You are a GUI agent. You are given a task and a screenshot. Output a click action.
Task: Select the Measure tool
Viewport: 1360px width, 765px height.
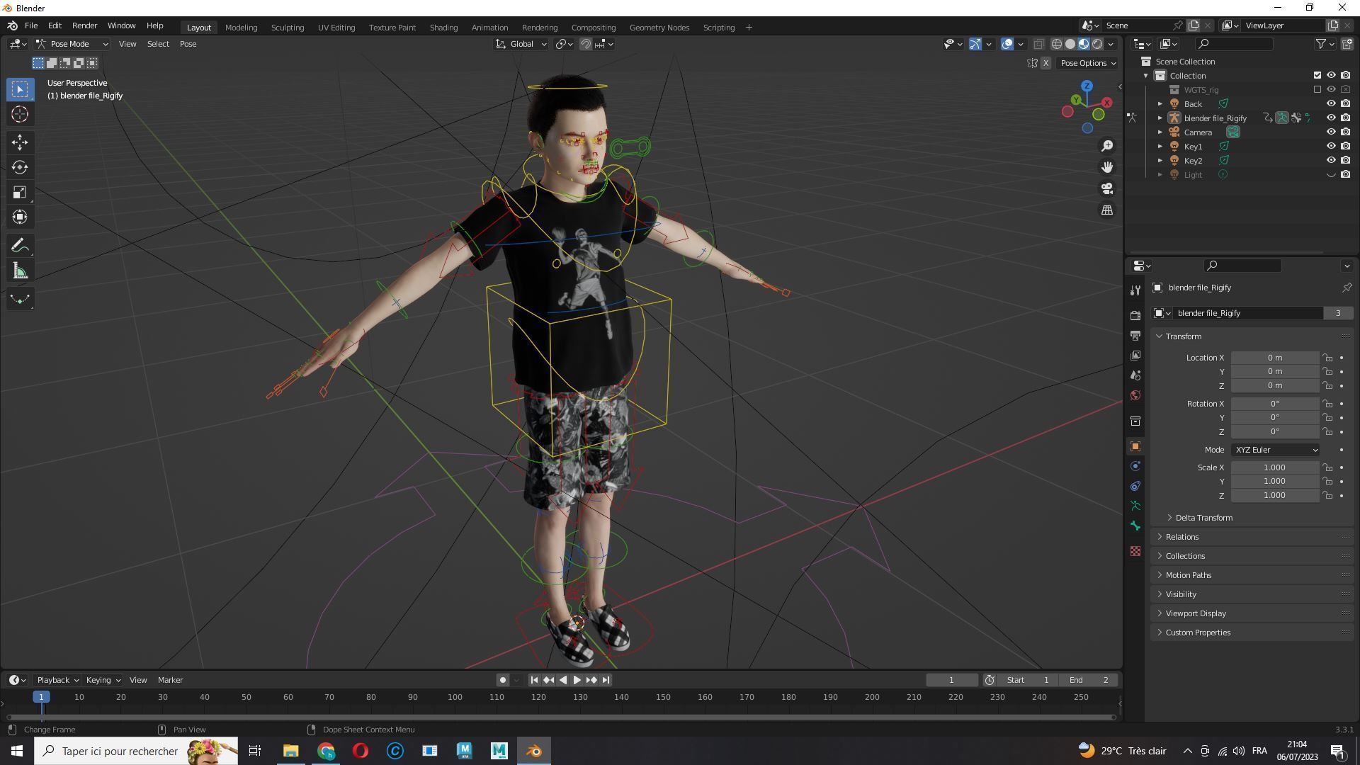[20, 271]
